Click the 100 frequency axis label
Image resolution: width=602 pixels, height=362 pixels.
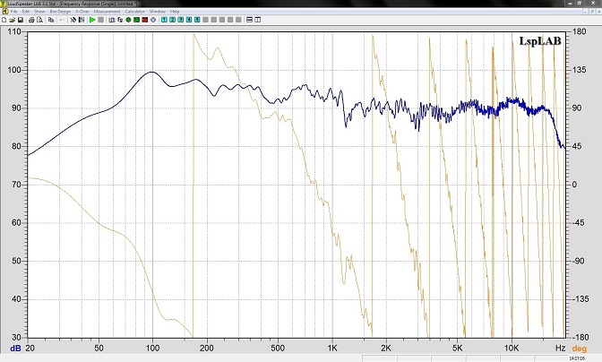[x=152, y=349]
